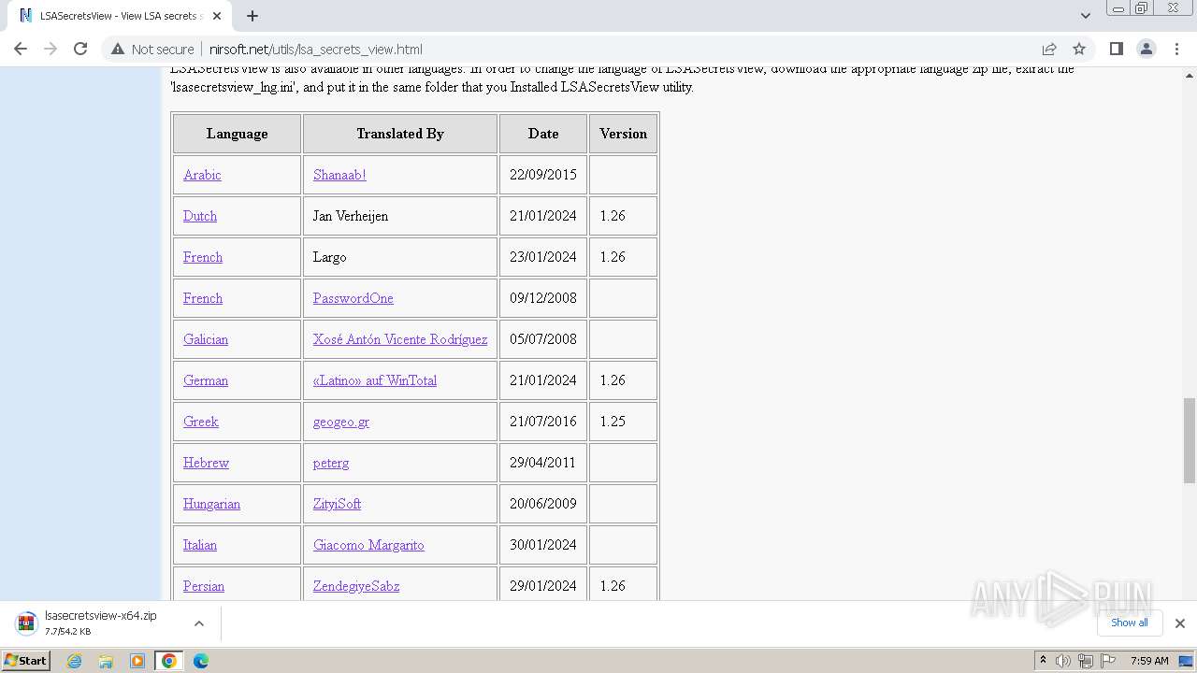Visit ZityiSoft translator link
This screenshot has height=673, width=1197.
337,504
